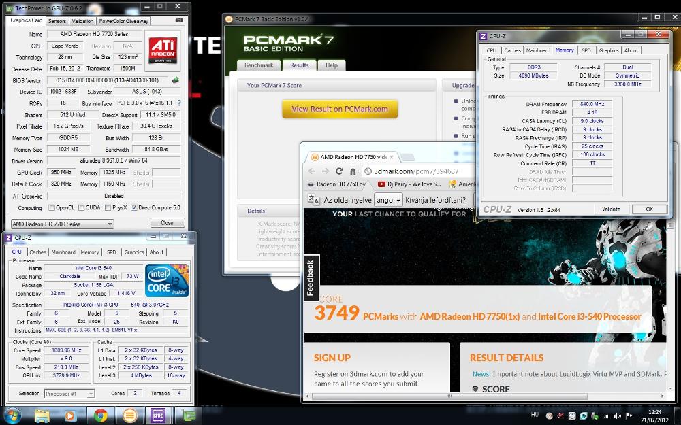Open the Radeon HD 7750 bookmark
The image size is (681, 425).
click(x=337, y=184)
